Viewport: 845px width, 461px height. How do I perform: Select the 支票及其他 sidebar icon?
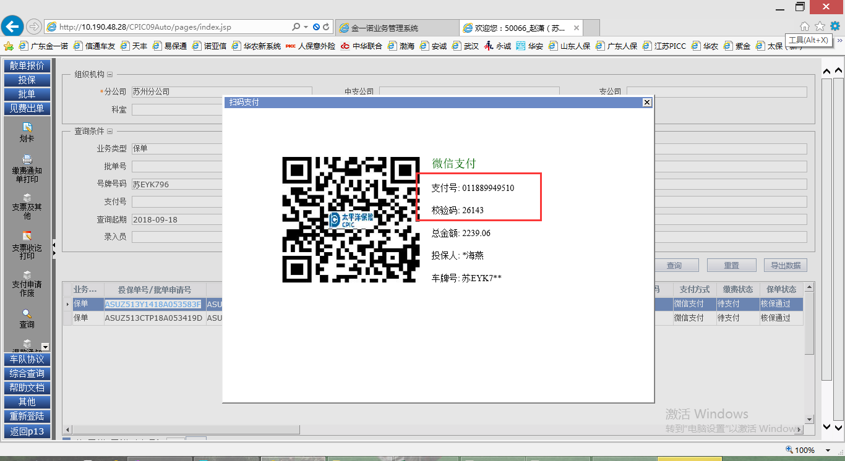pos(27,205)
